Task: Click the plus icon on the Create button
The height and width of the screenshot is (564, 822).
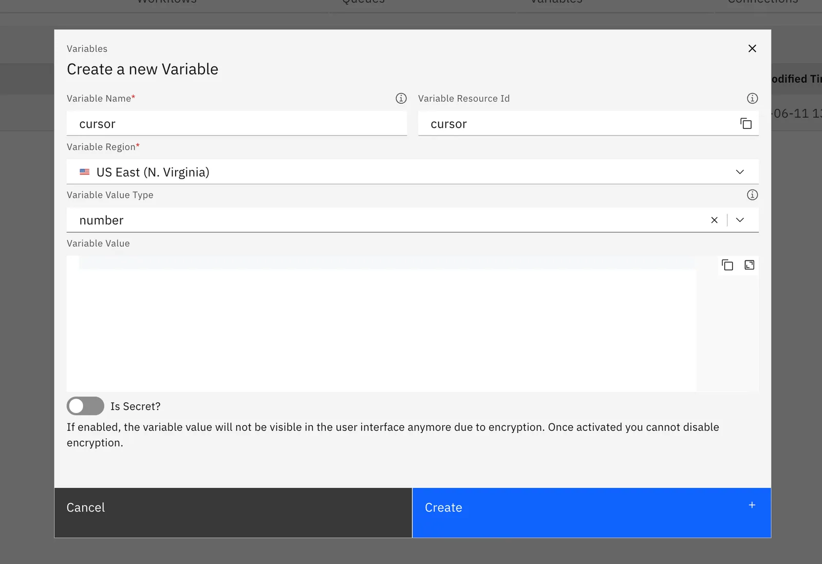Action: tap(752, 505)
